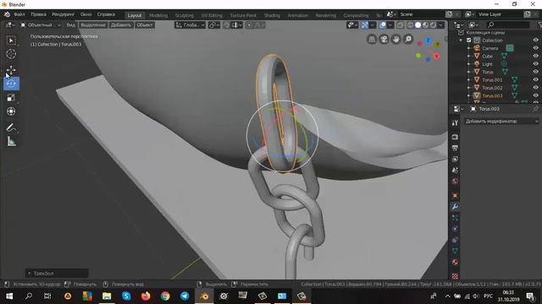Viewport: 542px width, 304px height.
Task: Open the Scene properties tab
Action: click(x=455, y=171)
